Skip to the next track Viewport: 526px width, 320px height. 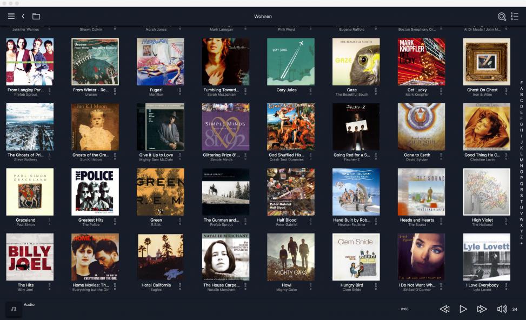tap(482, 309)
